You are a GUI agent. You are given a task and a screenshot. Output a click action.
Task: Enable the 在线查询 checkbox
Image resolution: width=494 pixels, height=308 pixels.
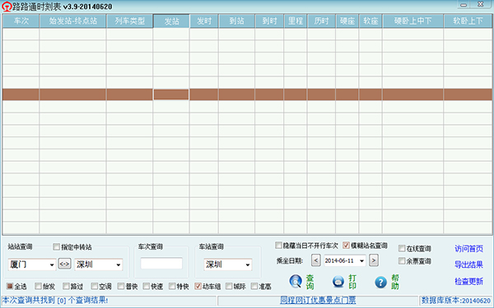click(x=402, y=248)
